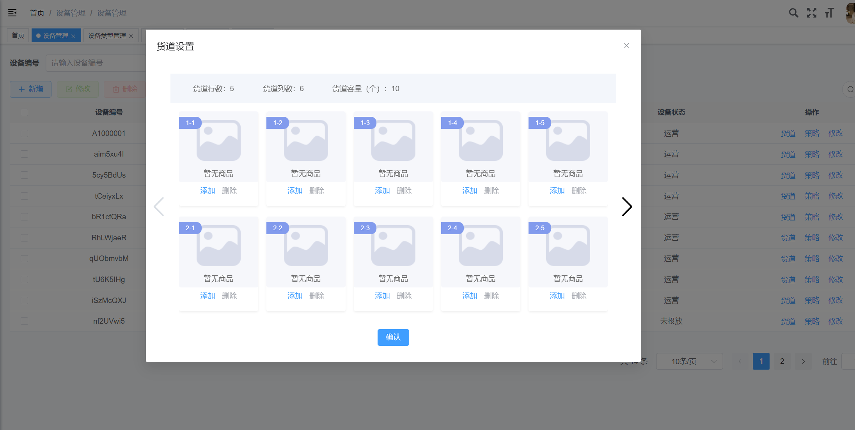
Task: Click 设备管理 in the breadcrumb
Action: 71,13
